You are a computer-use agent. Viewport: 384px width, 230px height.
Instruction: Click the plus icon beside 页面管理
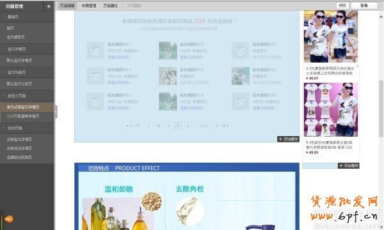coord(49,6)
